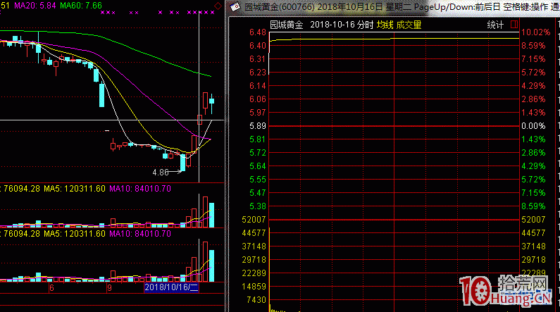Click the MA60: 7.66 indicator label
The height and width of the screenshot is (312, 560).
pos(81,6)
